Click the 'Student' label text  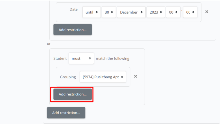point(60,58)
